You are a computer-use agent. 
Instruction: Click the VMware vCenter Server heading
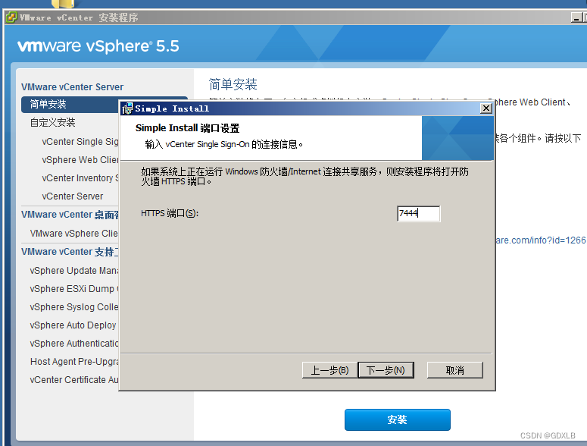(72, 87)
